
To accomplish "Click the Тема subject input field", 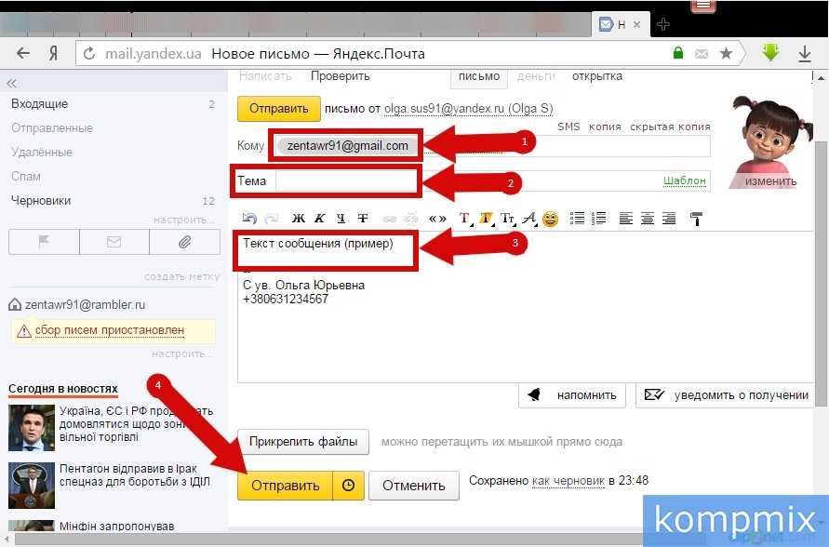I will coord(493,181).
